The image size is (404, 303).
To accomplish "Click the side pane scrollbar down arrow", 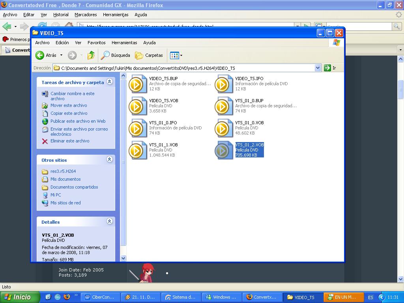I will [123, 258].
